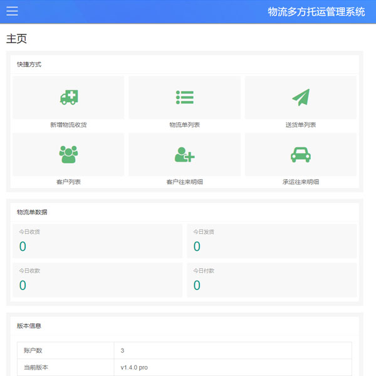Click the car icon for 承运往来明细
This screenshot has width=376, height=376.
click(x=301, y=154)
